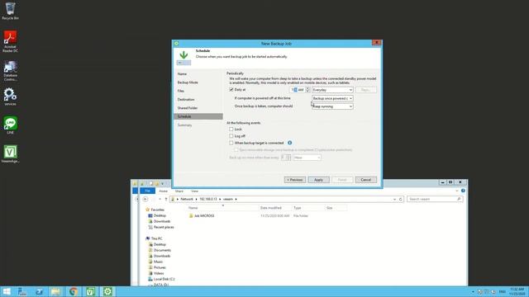This screenshot has height=297, width=529.
Task: Select Recent places in Explorer sidebar
Action: click(164, 227)
